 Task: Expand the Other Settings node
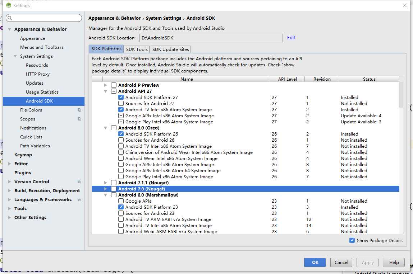coord(9,218)
